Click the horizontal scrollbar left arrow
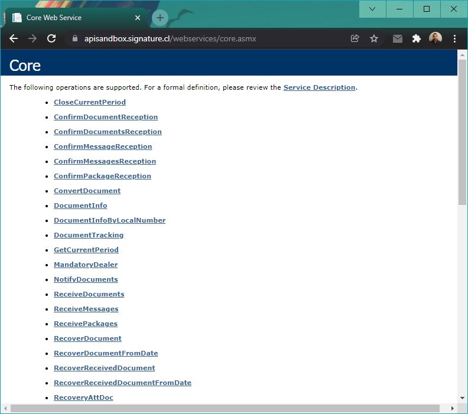 5,408
